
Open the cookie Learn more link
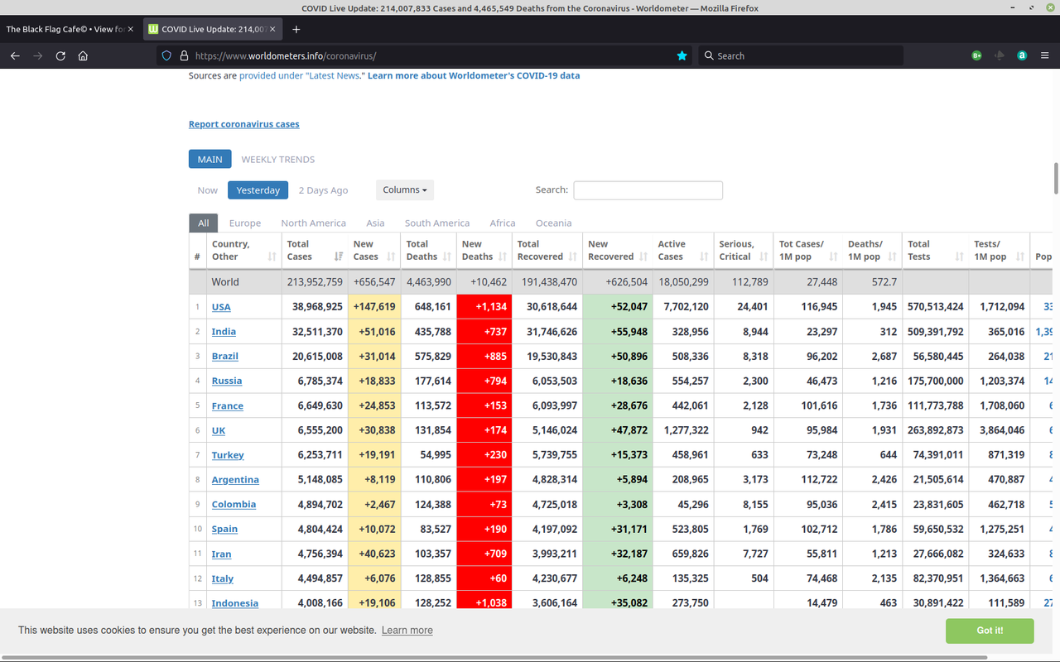pos(407,631)
